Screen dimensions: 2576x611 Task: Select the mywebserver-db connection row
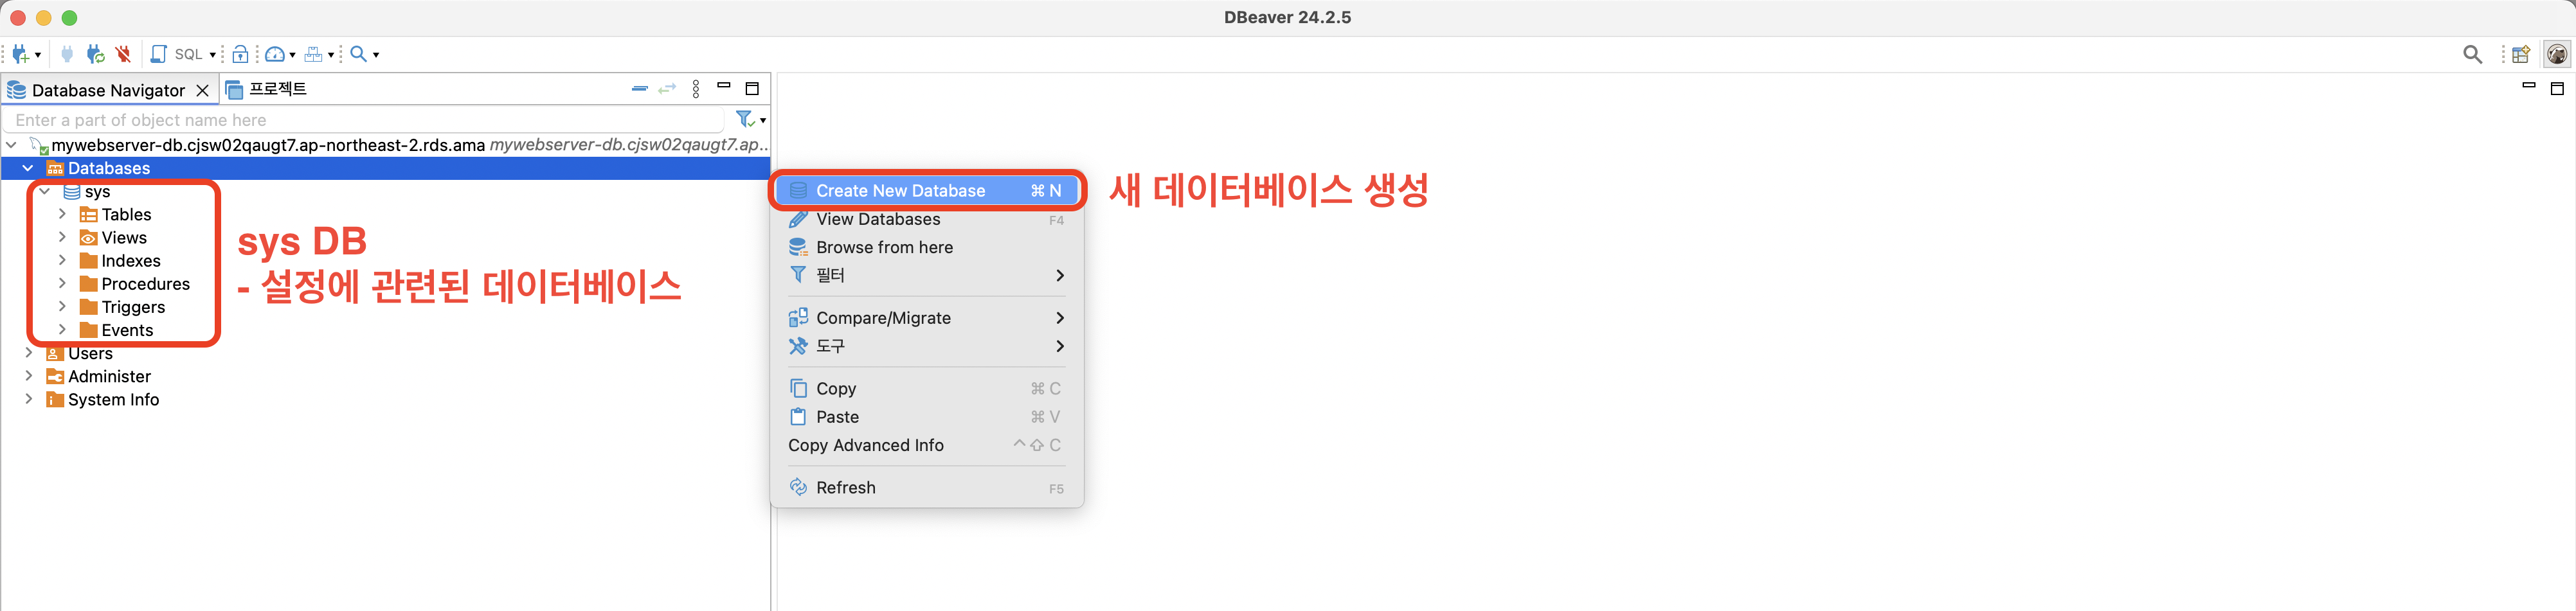[x=385, y=145]
